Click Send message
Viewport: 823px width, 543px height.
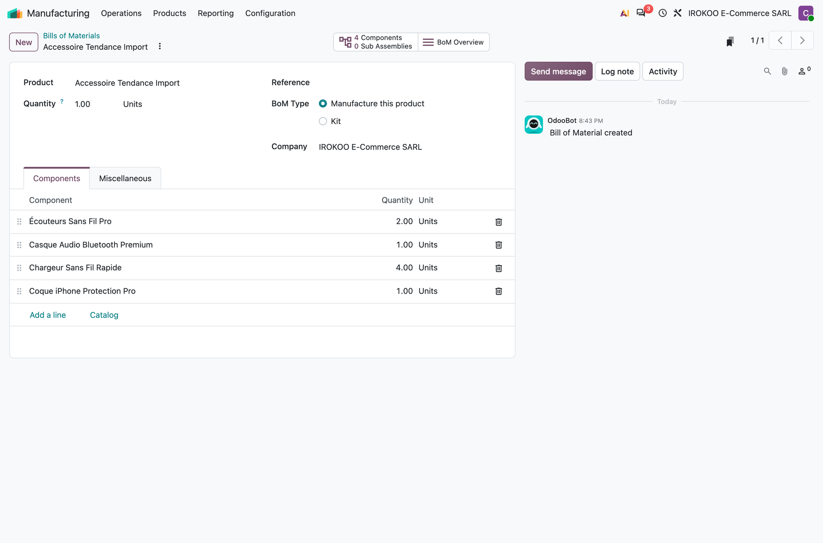[559, 71]
